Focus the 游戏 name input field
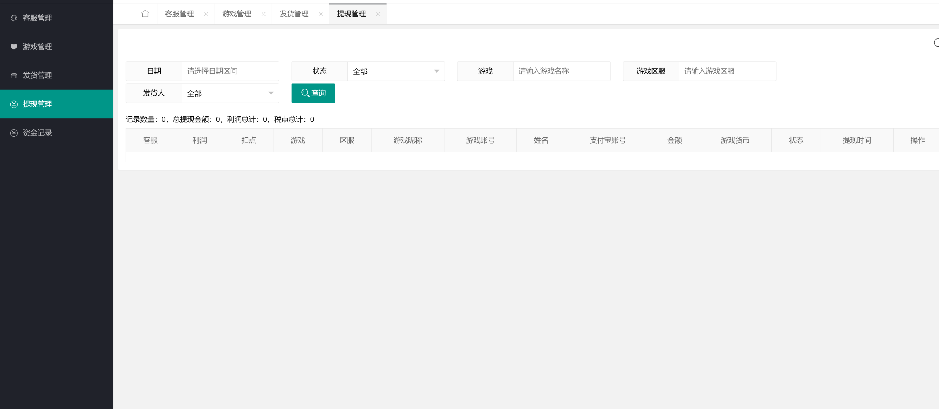The height and width of the screenshot is (409, 939). [561, 71]
